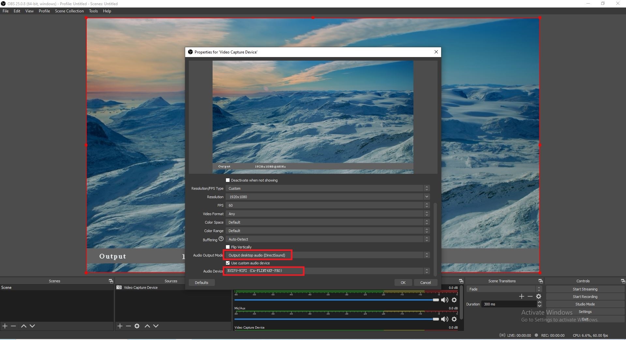Open the View menu

click(x=29, y=11)
